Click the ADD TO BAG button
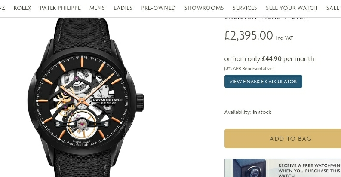 pos(283,139)
